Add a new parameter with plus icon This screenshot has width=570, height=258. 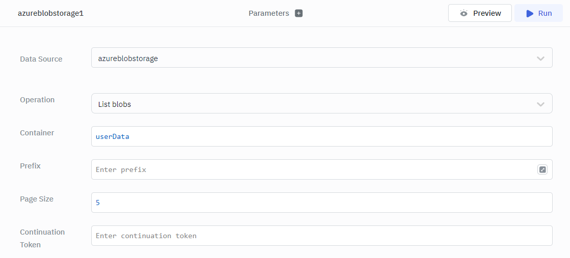click(x=299, y=13)
